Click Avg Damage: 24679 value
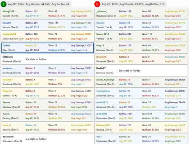This screenshot has width=189, height=144. (175, 125)
